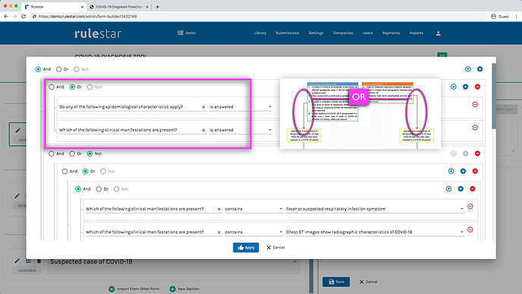Screen dimensions: 522x294
Task: Click the outlined plus icon in the innermost And group
Action: (448, 188)
